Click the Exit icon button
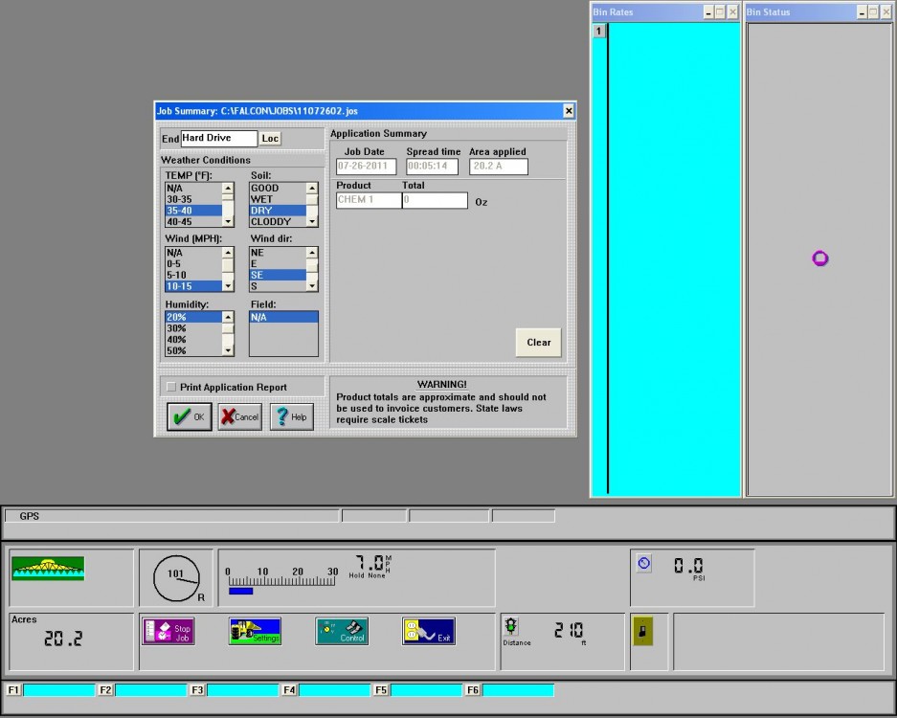Image resolution: width=897 pixels, height=718 pixels. (x=428, y=631)
